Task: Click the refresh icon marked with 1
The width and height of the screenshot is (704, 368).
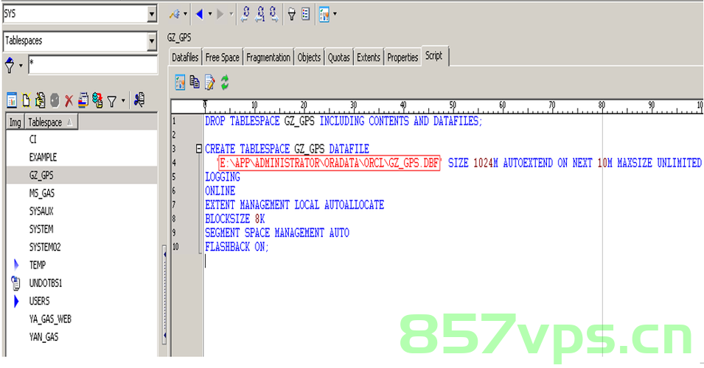Action: click(260, 14)
